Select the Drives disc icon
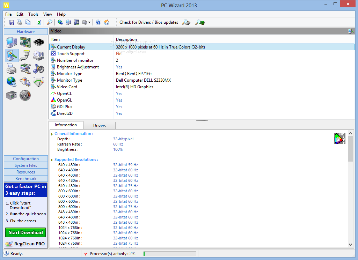The width and height of the screenshot is (358, 260). pyautogui.click(x=39, y=55)
